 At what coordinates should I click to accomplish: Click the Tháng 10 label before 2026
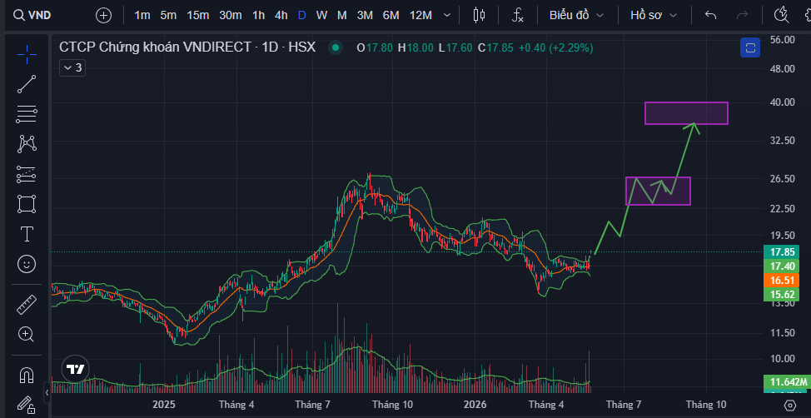click(x=392, y=405)
